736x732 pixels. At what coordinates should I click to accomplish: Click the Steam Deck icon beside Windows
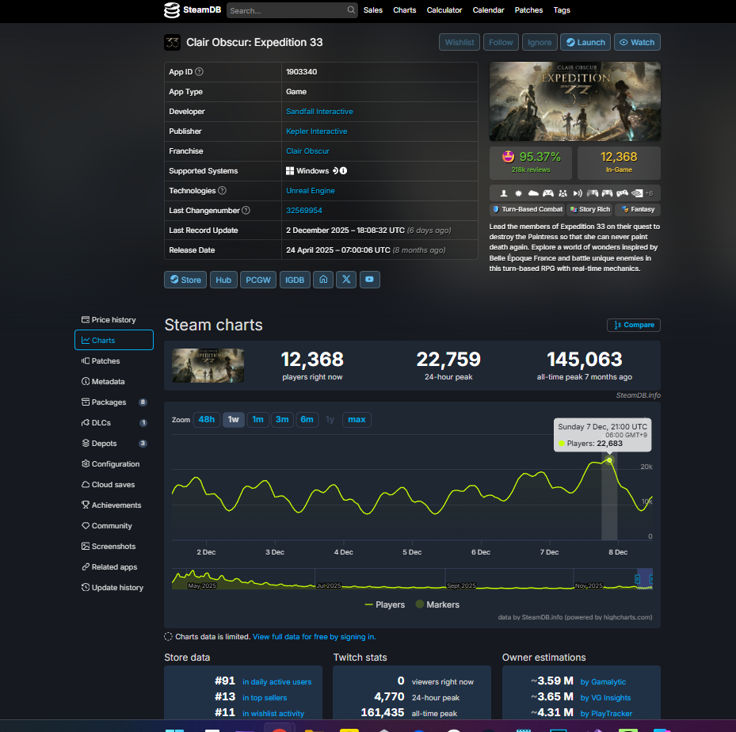coord(336,171)
